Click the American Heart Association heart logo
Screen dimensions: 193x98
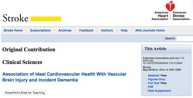coord(170,6)
